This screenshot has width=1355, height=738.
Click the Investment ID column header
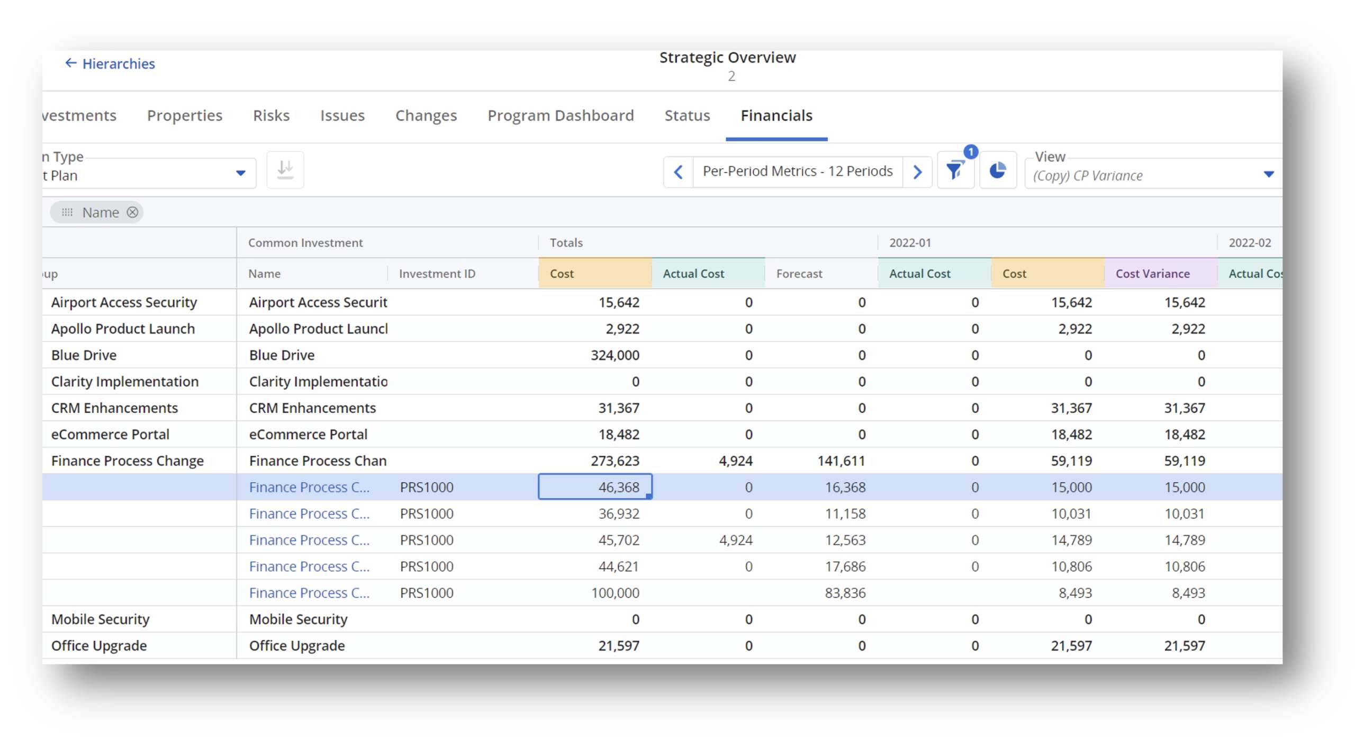pos(463,273)
